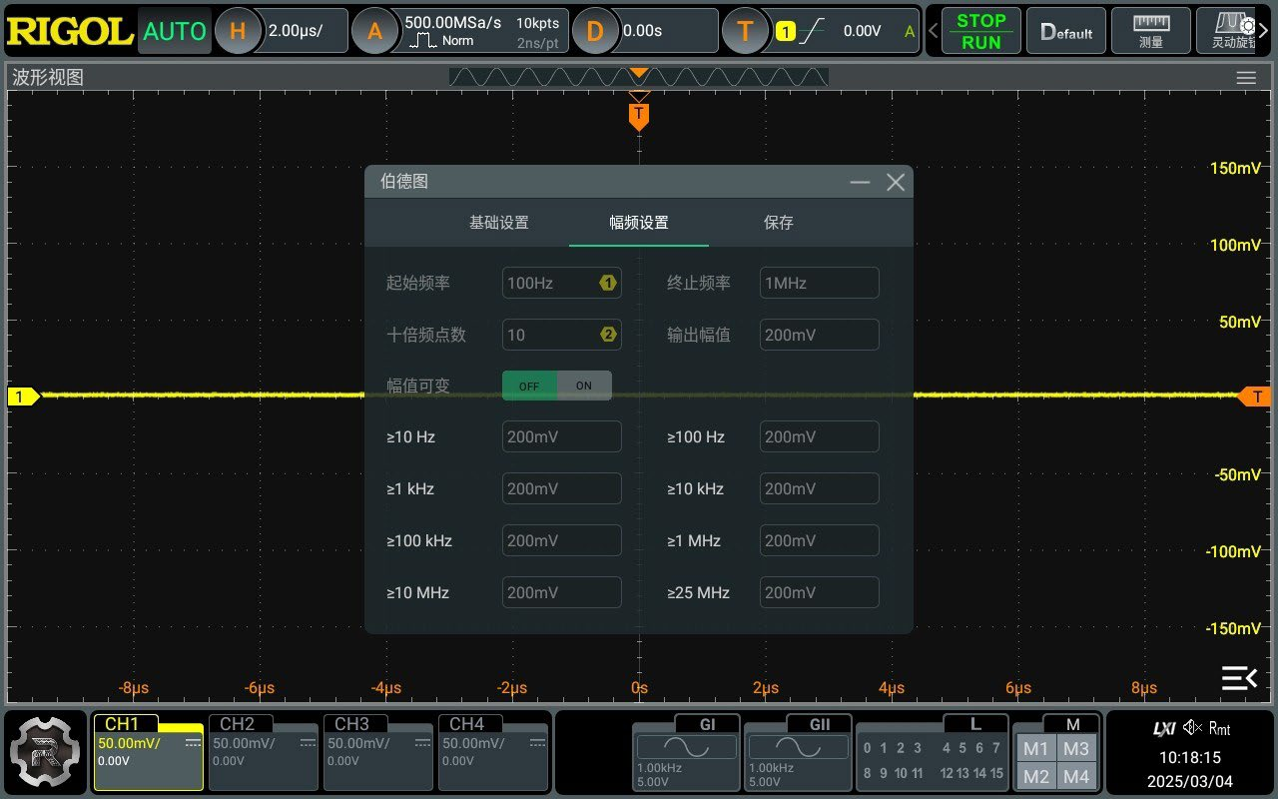Open delay settings via the D icon
Image resolution: width=1278 pixels, height=799 pixels.
(595, 31)
